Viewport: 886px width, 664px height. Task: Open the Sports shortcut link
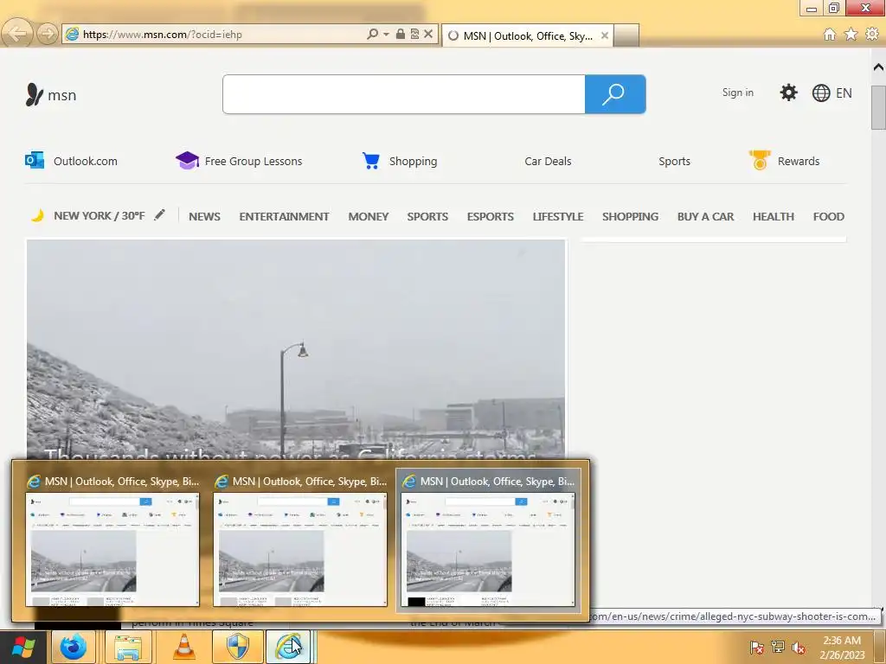[674, 162]
